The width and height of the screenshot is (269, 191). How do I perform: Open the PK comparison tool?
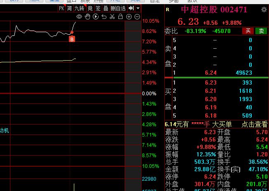61,8
